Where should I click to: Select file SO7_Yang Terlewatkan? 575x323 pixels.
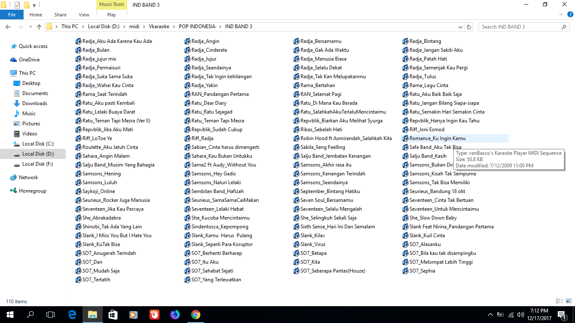pyautogui.click(x=213, y=280)
